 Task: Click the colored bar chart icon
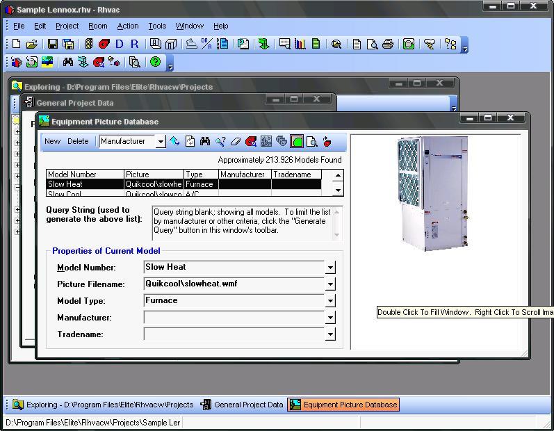coord(300,44)
